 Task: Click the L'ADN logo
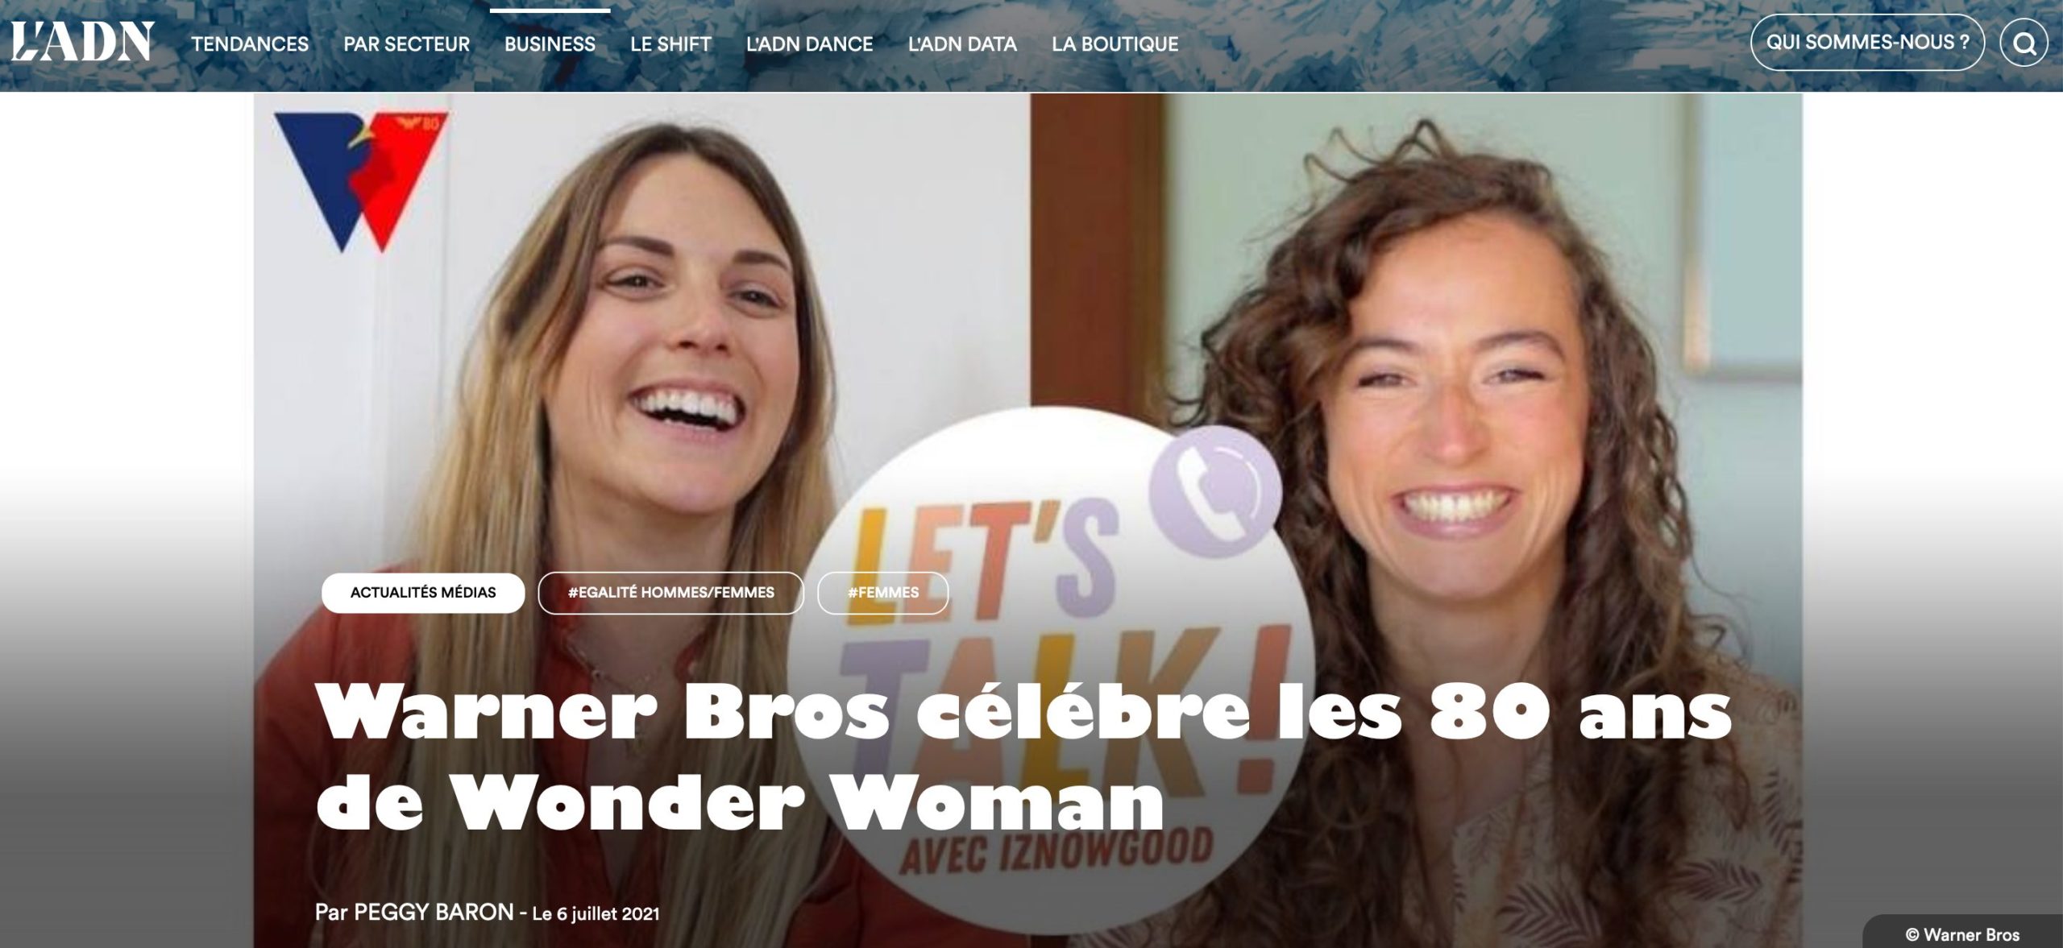tap(81, 42)
